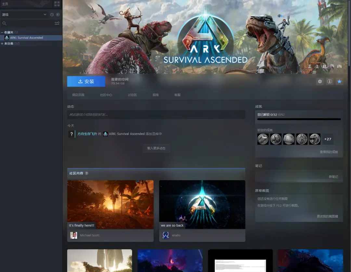
Task: Click 您已解锁 0/32 achievement text
Action: (271, 115)
